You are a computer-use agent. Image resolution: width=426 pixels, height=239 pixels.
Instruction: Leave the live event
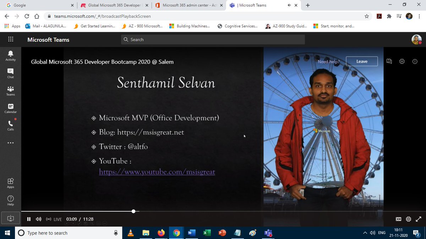[362, 61]
